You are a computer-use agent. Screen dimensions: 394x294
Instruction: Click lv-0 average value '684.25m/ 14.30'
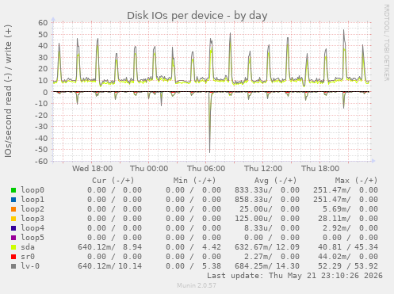[x=267, y=266]
